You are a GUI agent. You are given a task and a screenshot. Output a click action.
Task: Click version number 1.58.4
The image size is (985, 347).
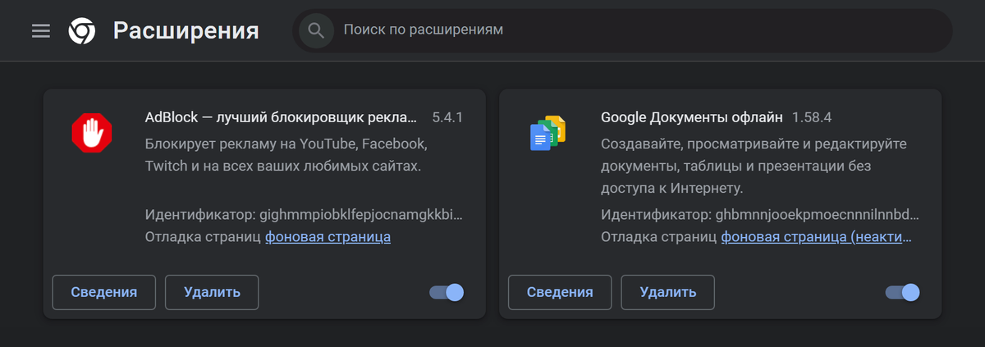point(813,117)
